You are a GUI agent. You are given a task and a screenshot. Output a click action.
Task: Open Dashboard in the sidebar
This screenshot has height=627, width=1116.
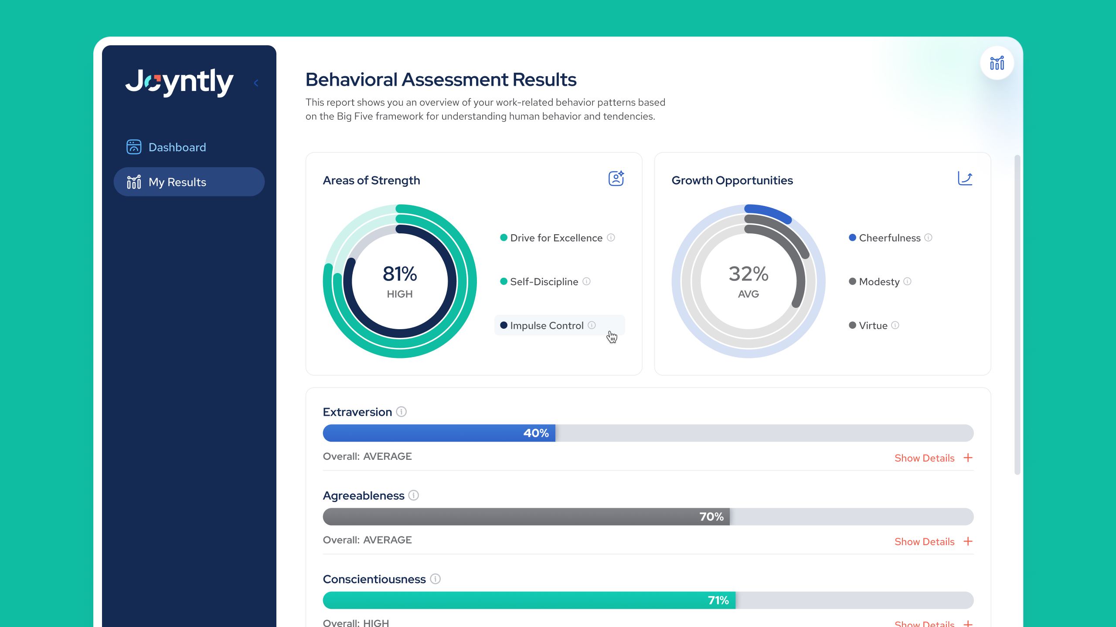point(177,147)
